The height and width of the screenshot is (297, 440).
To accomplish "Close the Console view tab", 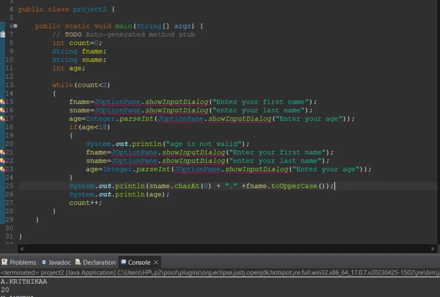I will [x=156, y=262].
